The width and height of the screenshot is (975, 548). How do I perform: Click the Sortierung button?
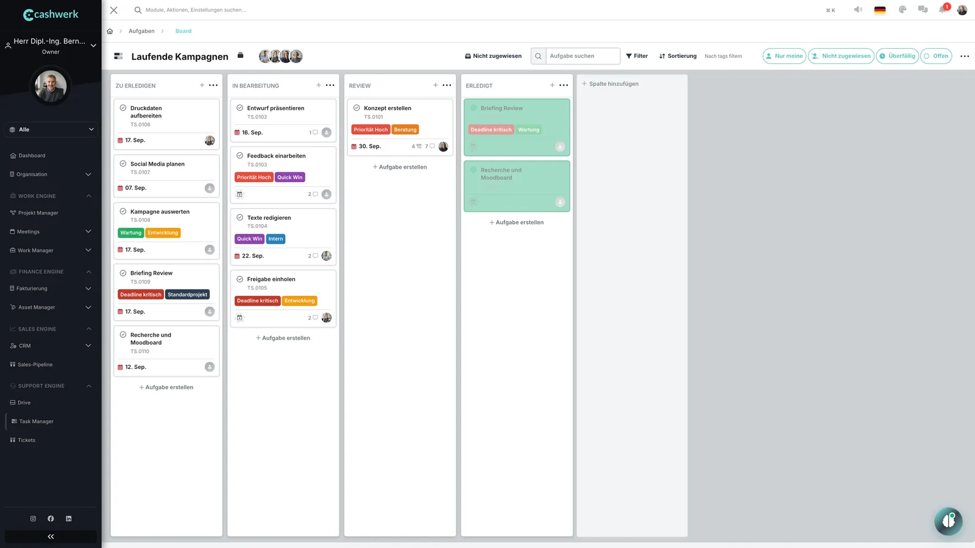[678, 56]
